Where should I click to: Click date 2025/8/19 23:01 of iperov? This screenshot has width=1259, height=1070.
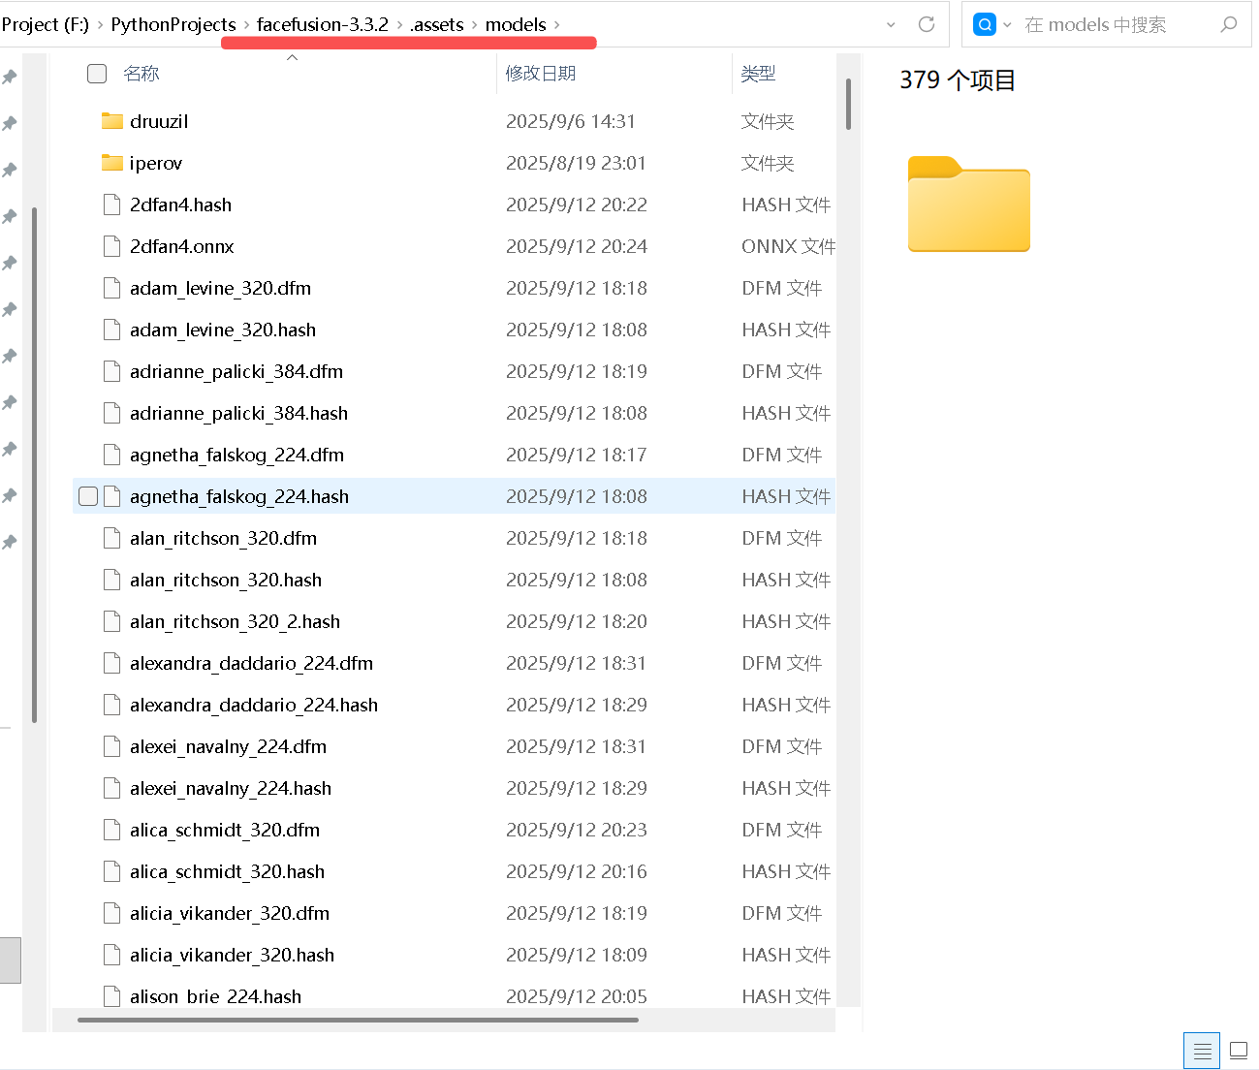[576, 163]
